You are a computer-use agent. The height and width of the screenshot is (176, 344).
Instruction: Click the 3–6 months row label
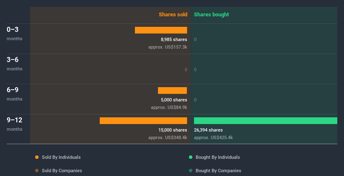coord(15,64)
